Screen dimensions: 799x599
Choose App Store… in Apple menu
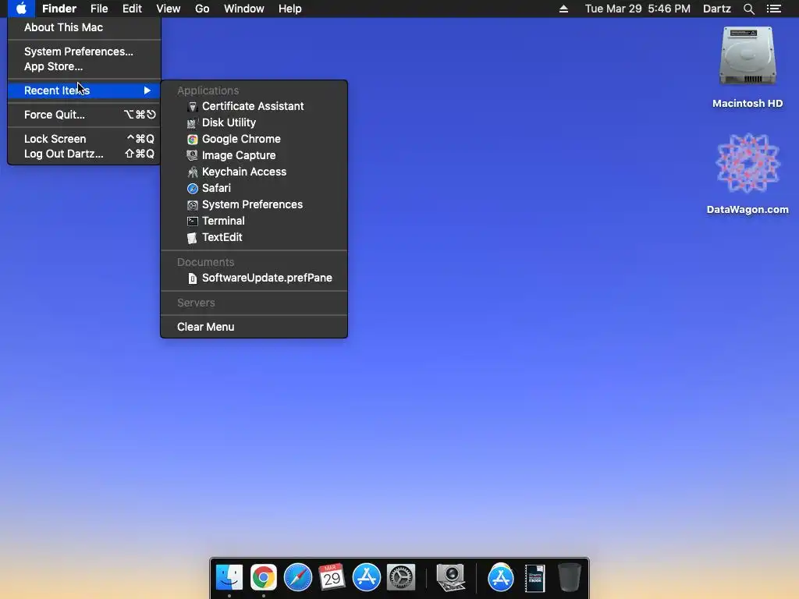click(x=84, y=66)
